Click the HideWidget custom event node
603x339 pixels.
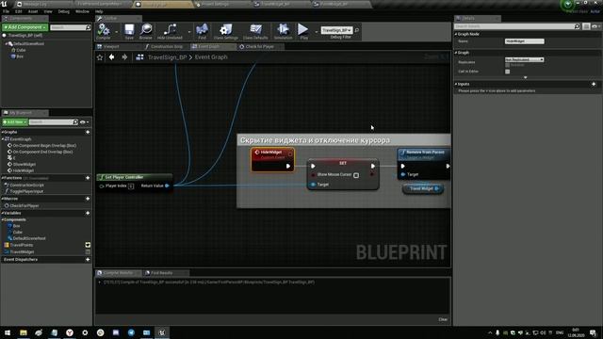pyautogui.click(x=272, y=159)
